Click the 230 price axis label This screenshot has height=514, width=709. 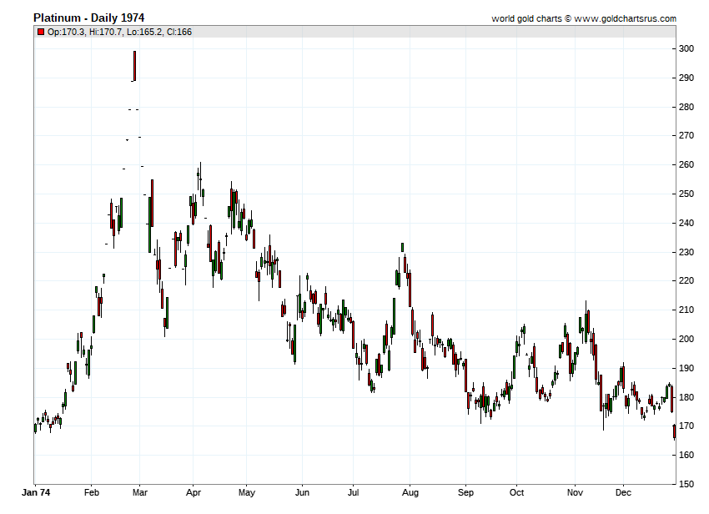coord(686,252)
